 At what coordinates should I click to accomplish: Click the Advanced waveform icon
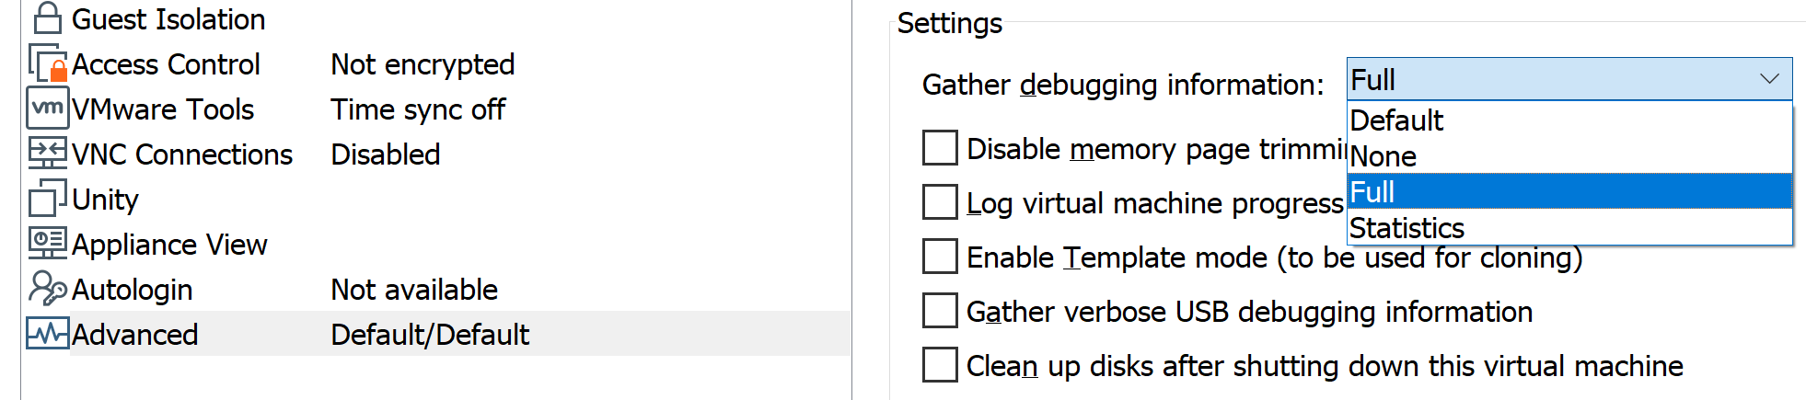[x=48, y=334]
